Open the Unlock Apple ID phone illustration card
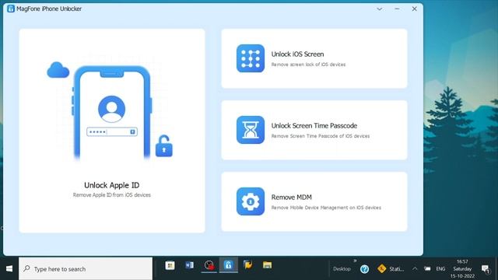 click(112, 131)
